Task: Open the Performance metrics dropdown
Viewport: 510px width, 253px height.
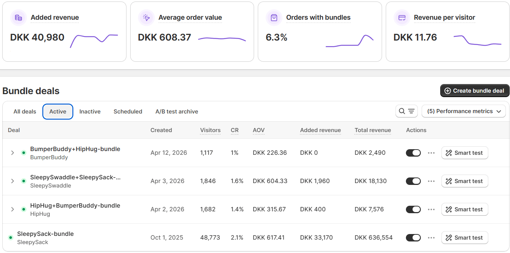Action: (464, 111)
